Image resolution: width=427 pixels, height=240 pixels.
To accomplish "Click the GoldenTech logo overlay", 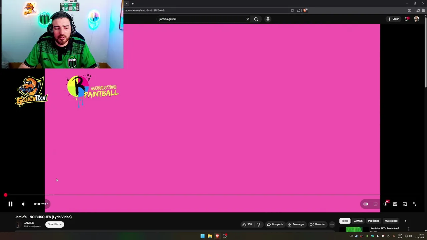I will [x=31, y=92].
